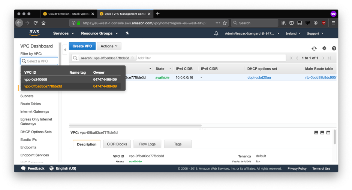
Task: Open AWS notifications bell
Action: (216, 33)
